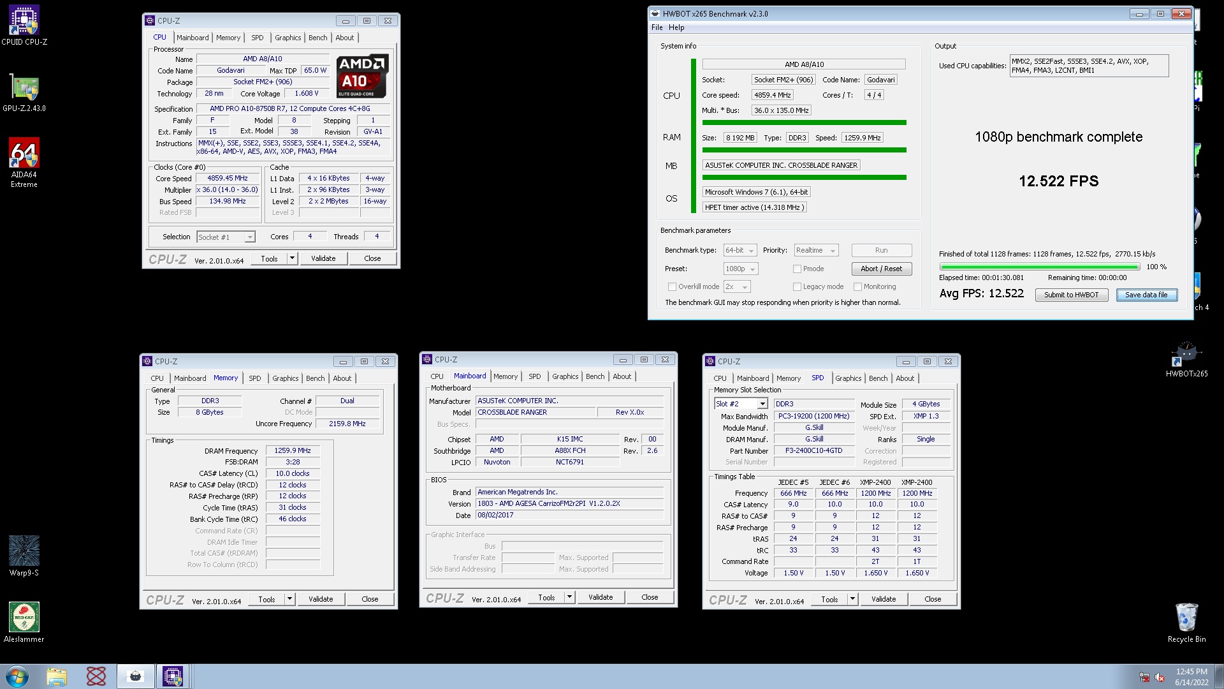The height and width of the screenshot is (689, 1224).
Task: Click the benchmark 100% progress bar
Action: point(1039,267)
